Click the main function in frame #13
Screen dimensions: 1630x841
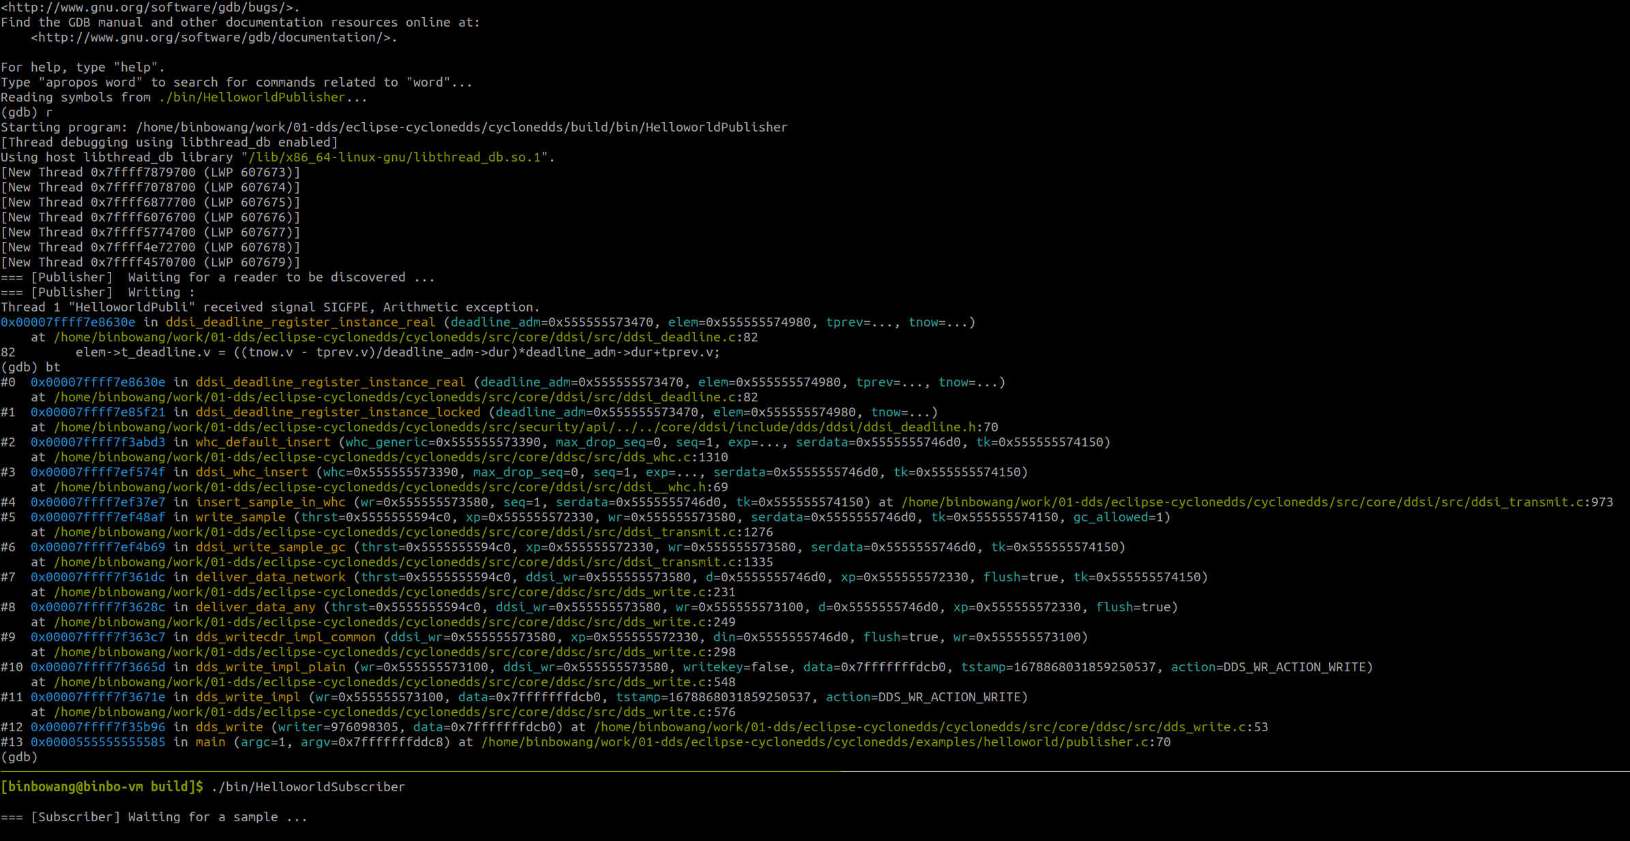pos(210,741)
